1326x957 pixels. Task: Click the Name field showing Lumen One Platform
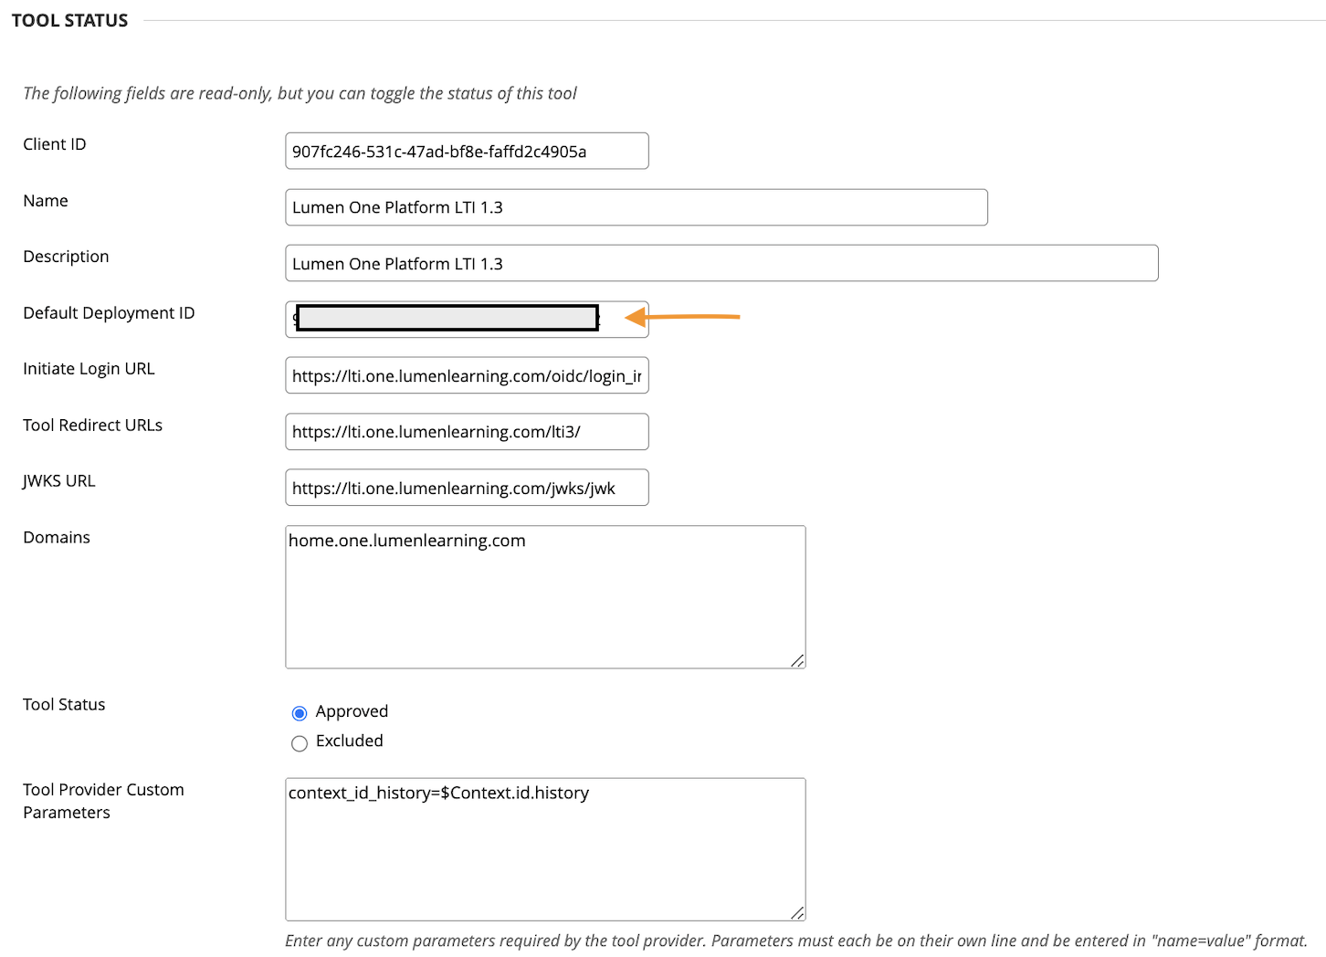tap(636, 207)
